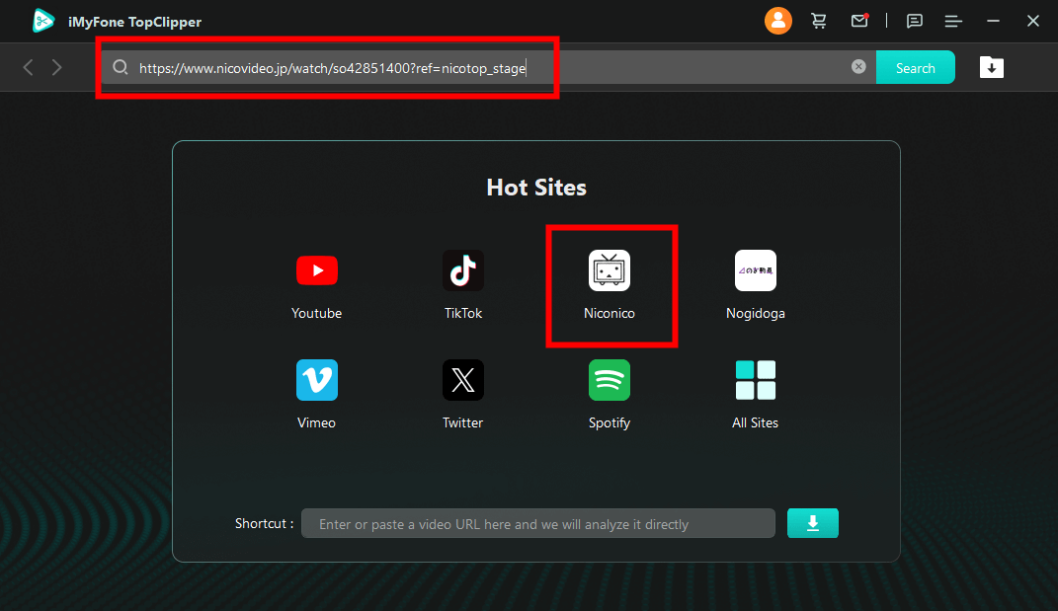Close the TopClipper window
This screenshot has height=611, width=1058.
(1033, 22)
